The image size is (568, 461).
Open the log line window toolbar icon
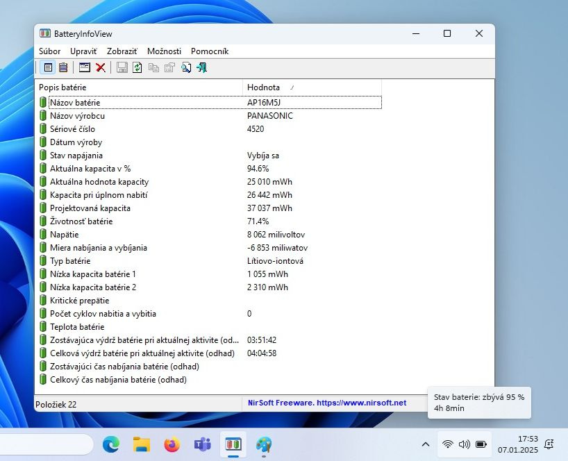coord(85,67)
